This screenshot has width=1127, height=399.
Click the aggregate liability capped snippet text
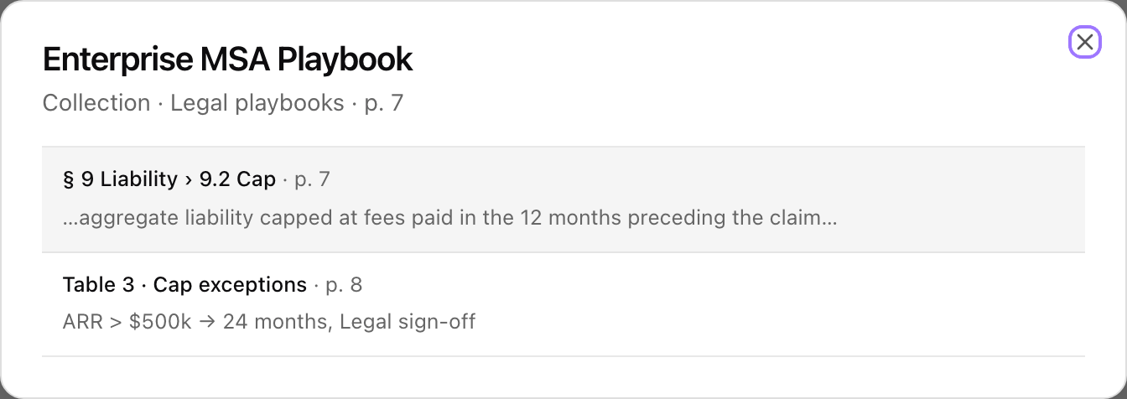coord(450,218)
